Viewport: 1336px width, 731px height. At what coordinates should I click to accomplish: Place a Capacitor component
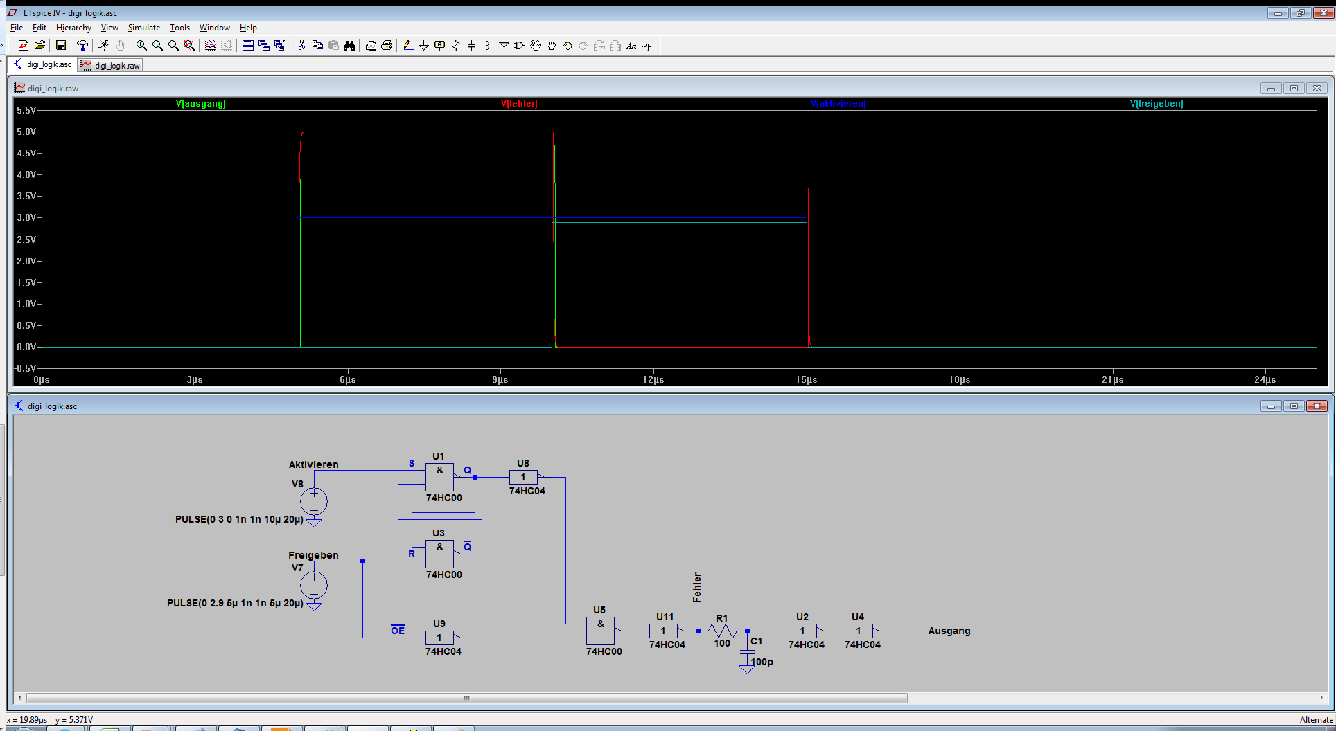(x=471, y=45)
